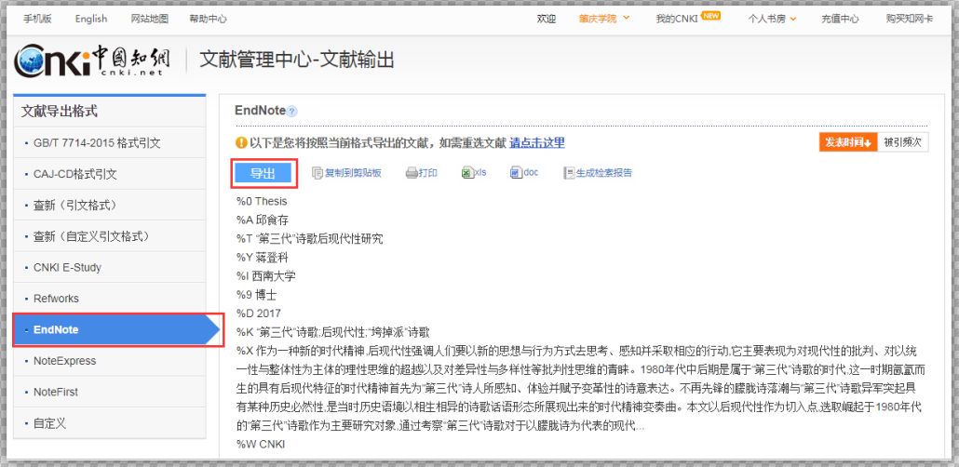Click the CNKI logo
This screenshot has width=959, height=467.
coord(92,61)
